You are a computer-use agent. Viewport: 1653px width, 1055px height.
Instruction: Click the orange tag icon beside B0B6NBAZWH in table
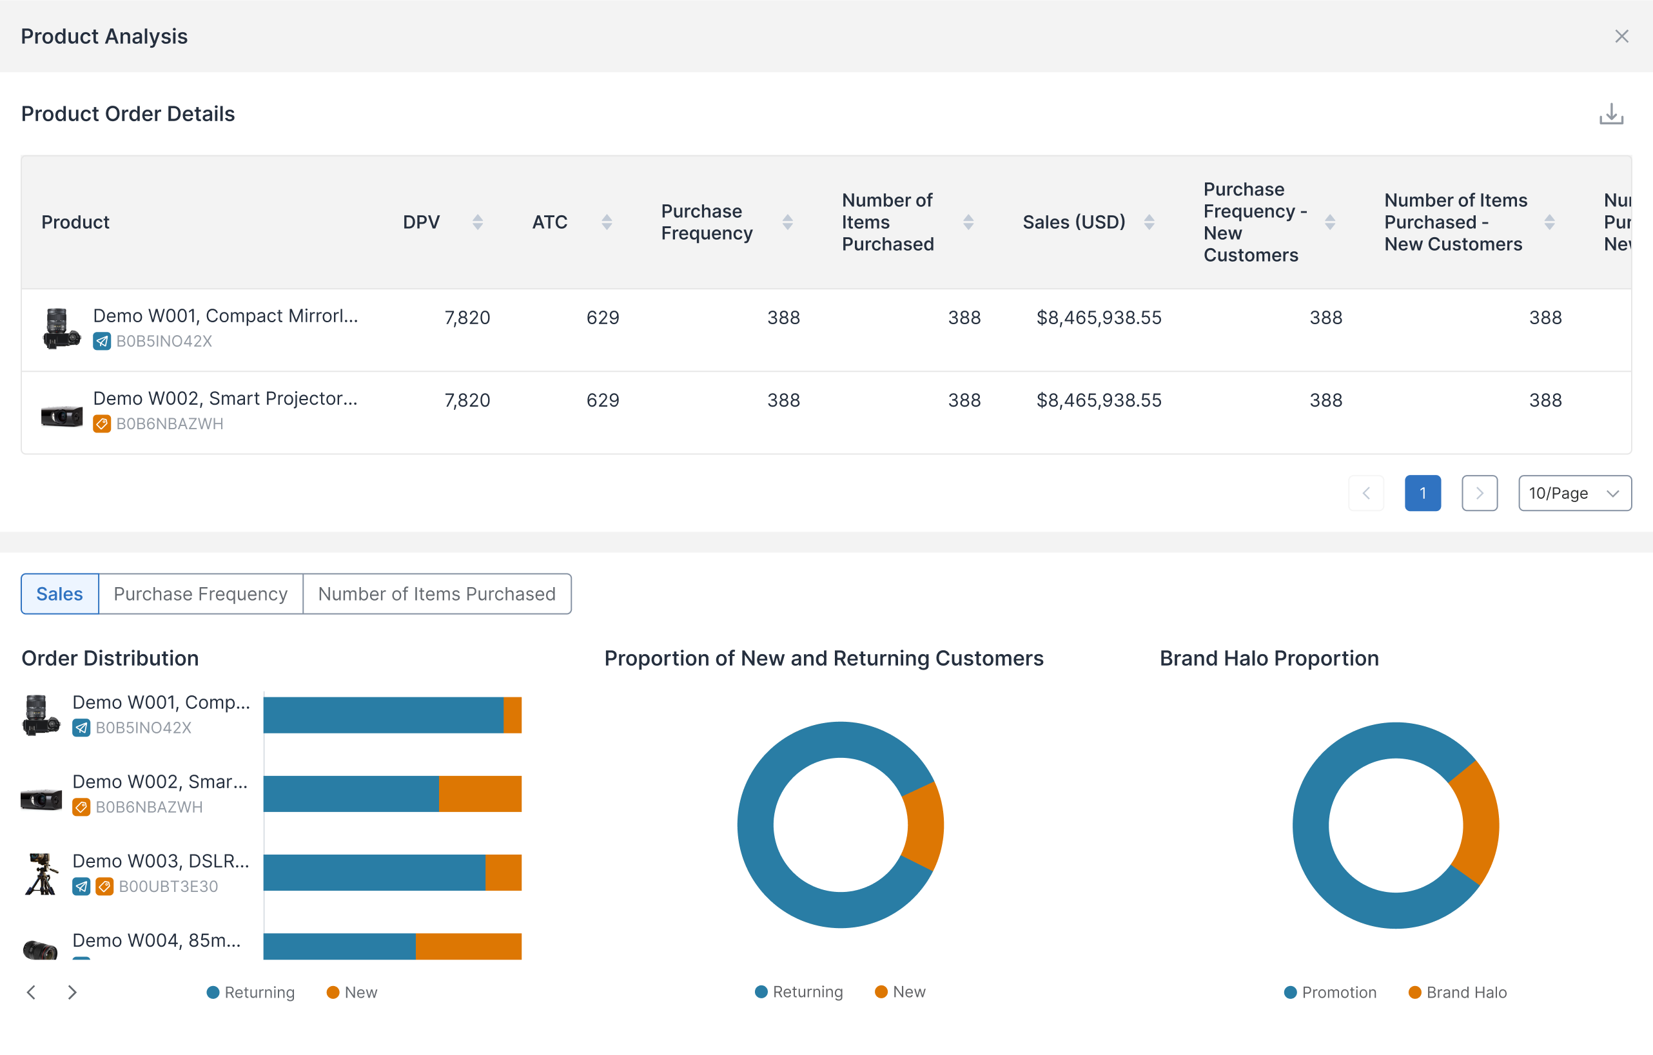coord(102,424)
